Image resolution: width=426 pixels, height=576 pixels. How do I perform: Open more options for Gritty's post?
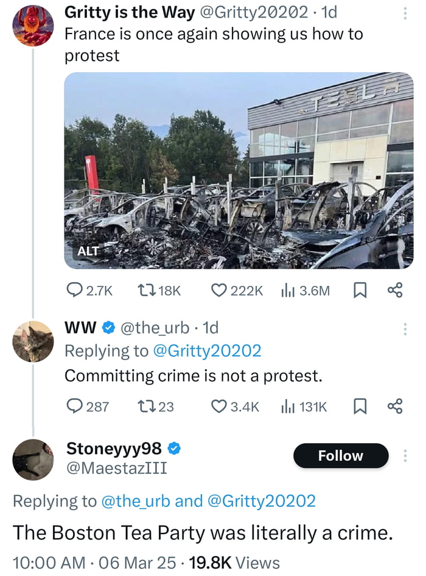click(x=405, y=13)
